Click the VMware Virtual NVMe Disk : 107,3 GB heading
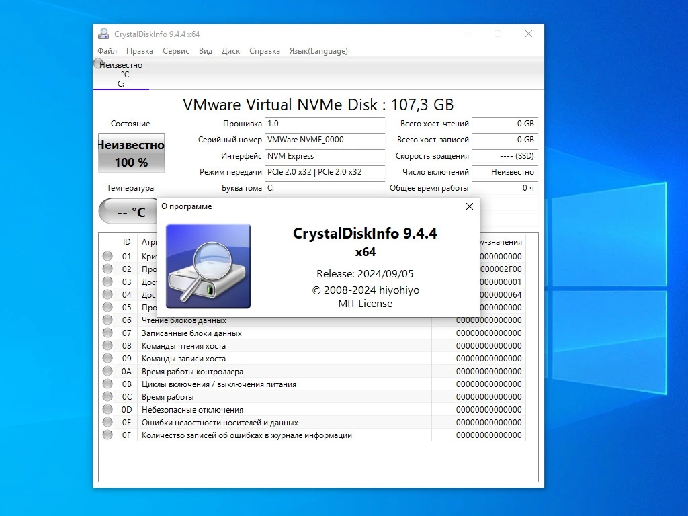The image size is (688, 516). click(318, 105)
